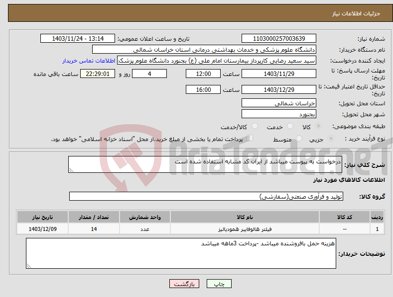The height and width of the screenshot is (297, 393).
Task: Select the خدمت radio button
Action: (290, 126)
